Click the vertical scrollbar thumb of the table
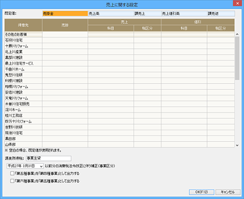Viewport: 244px width, 199px height. [x=237, y=58]
